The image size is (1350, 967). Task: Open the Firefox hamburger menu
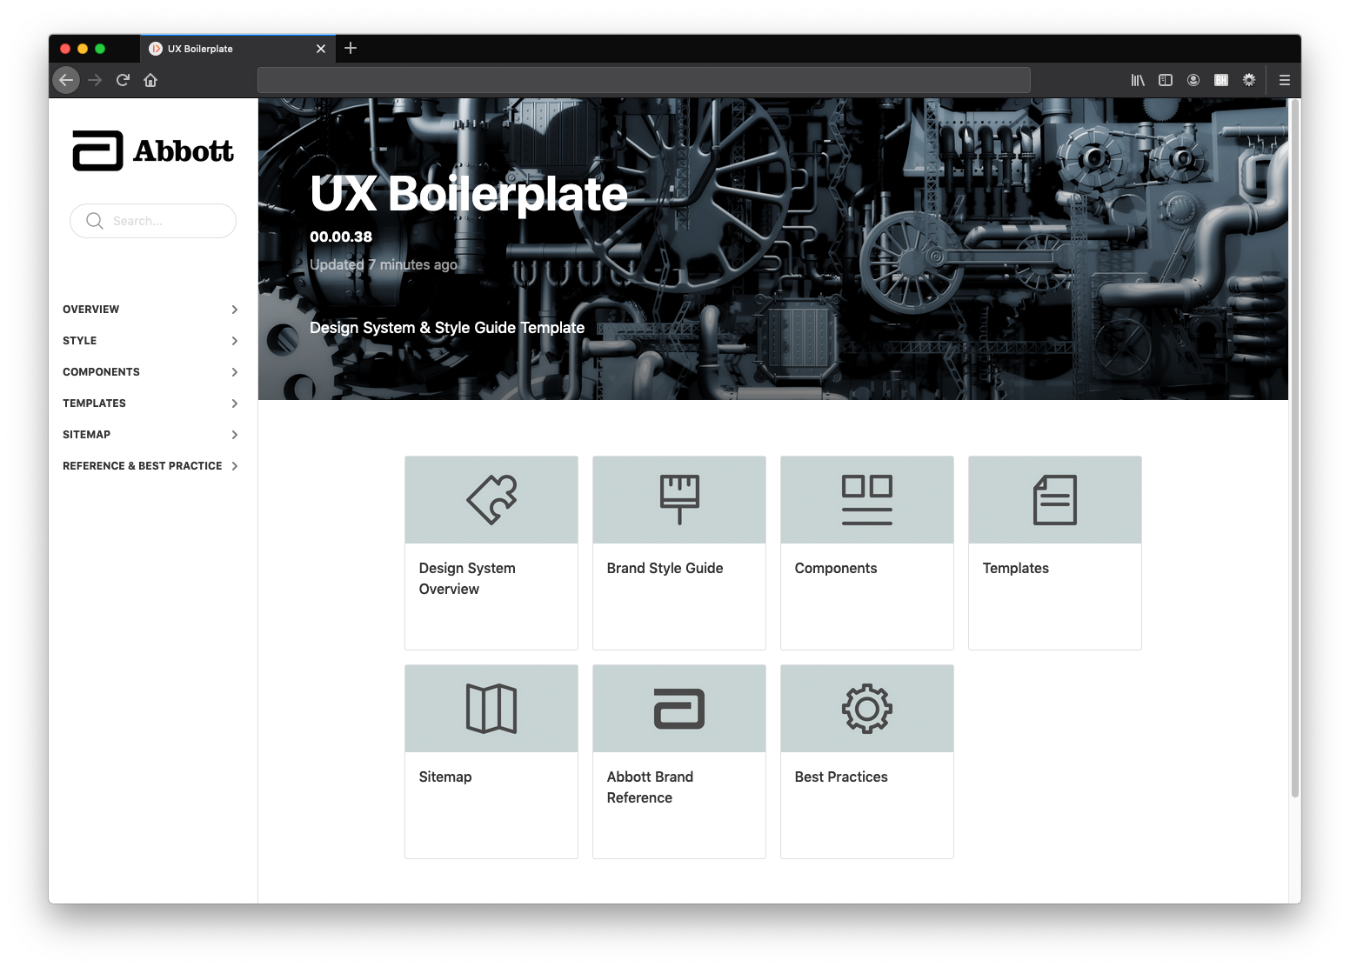(1284, 80)
